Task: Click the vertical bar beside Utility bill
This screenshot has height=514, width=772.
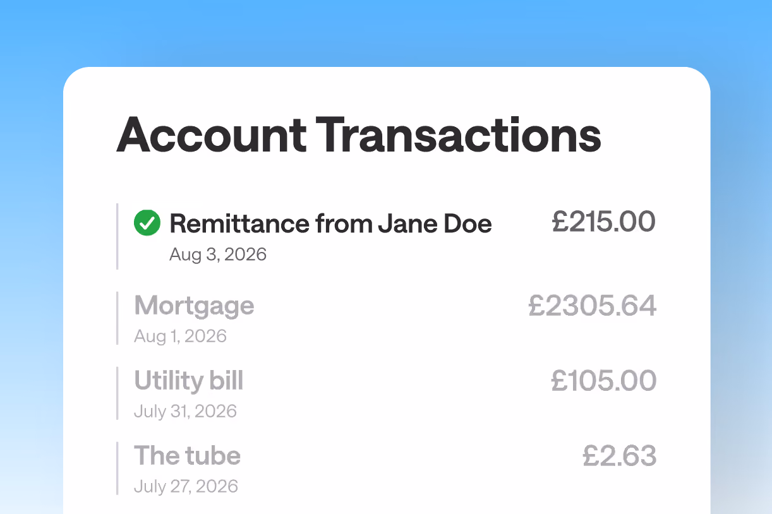Action: click(x=117, y=393)
